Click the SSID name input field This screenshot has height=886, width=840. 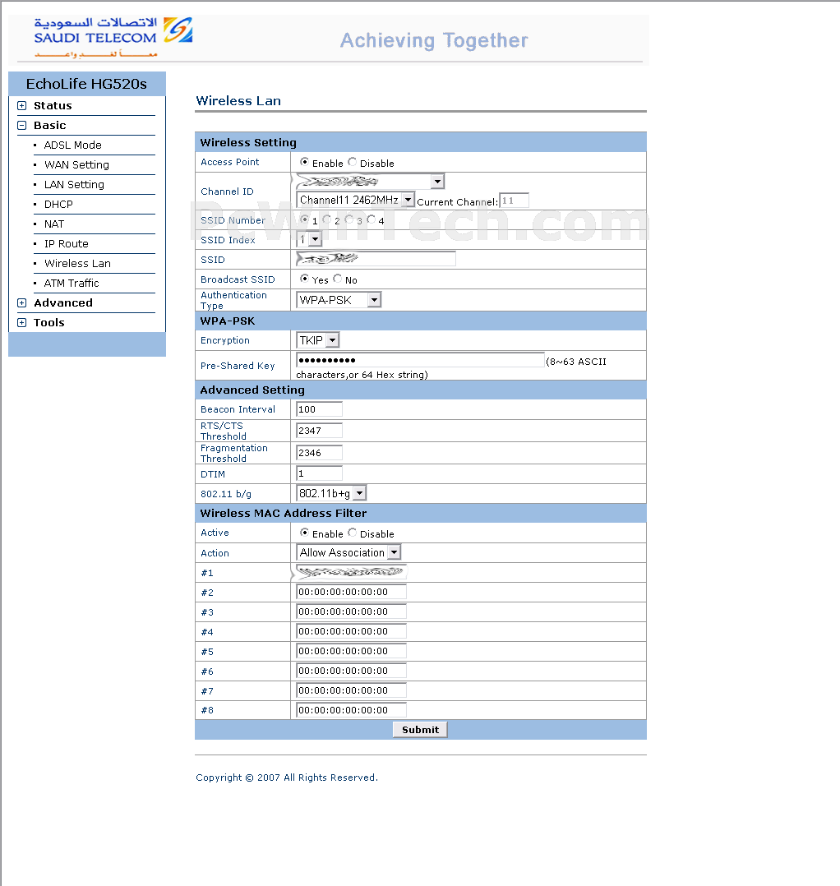tap(376, 260)
